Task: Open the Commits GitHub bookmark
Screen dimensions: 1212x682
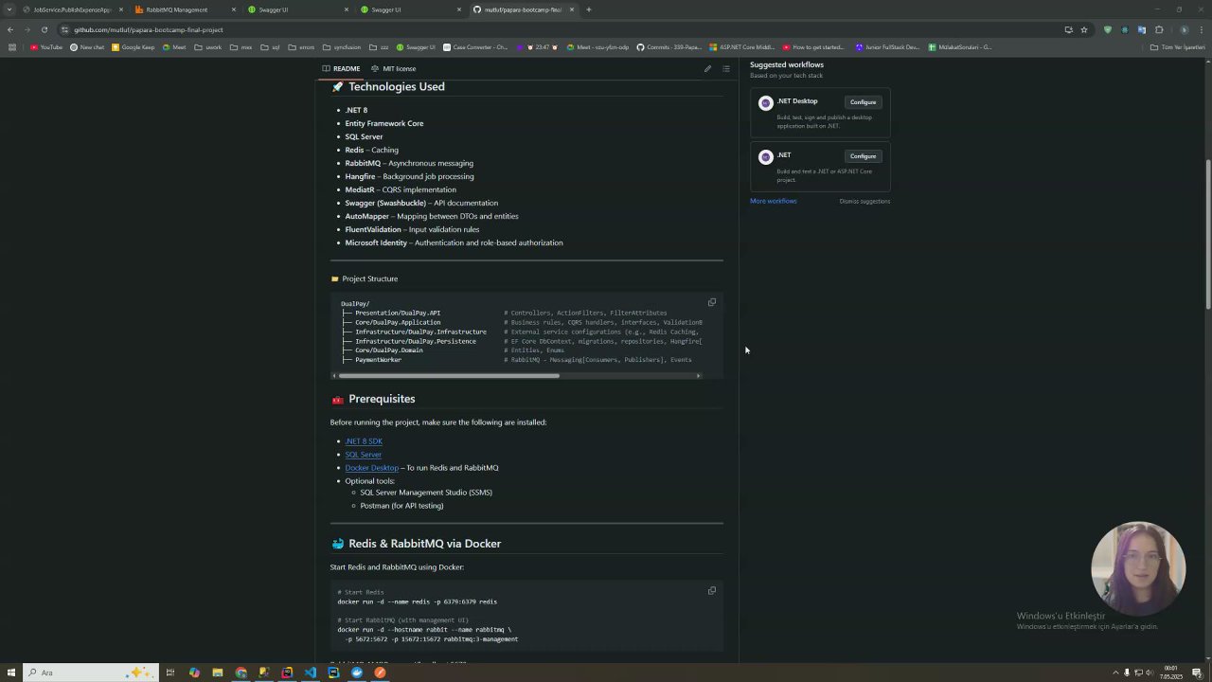Action: (x=668, y=47)
